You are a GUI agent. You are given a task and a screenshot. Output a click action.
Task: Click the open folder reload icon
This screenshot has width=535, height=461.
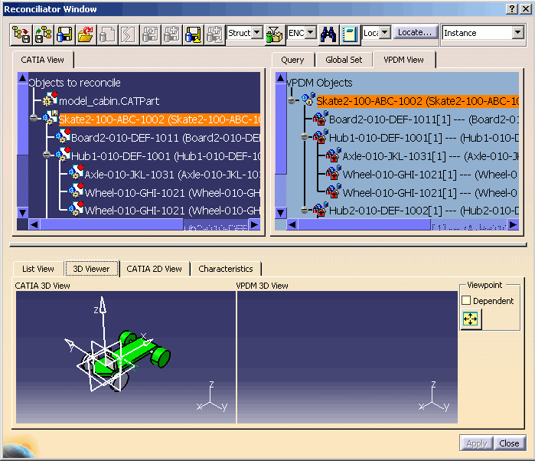pyautogui.click(x=86, y=34)
